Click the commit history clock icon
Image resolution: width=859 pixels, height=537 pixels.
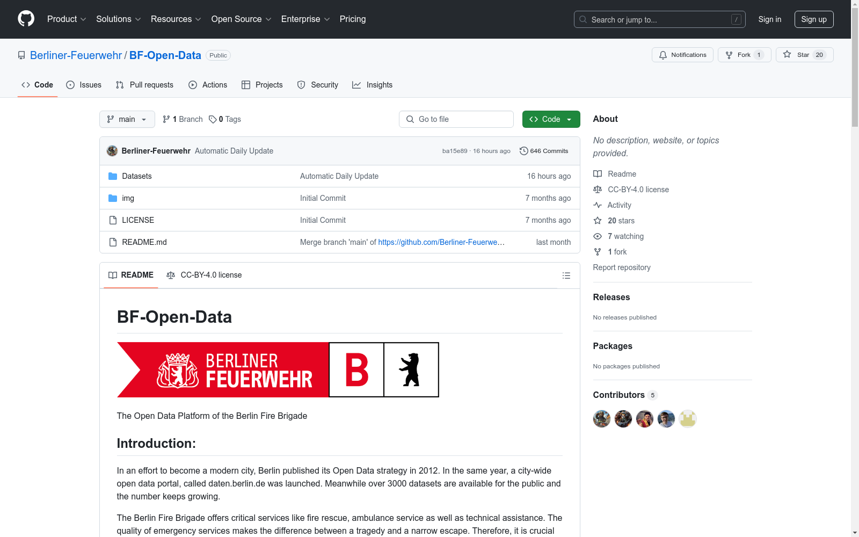[x=524, y=151]
